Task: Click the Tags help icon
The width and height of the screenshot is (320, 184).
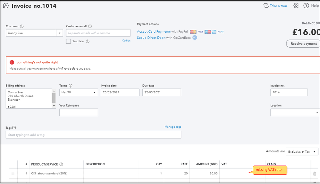Action: pyautogui.click(x=14, y=128)
